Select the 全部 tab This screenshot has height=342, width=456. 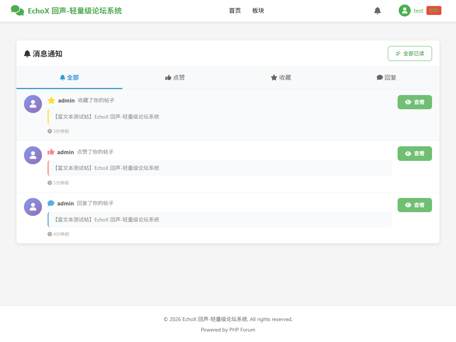(69, 77)
